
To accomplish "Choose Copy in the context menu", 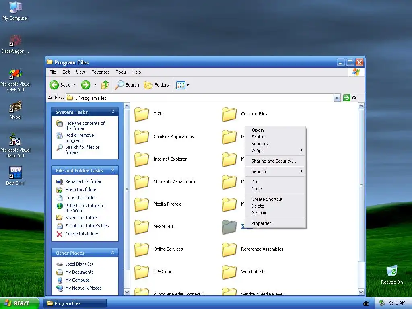I will tap(275, 189).
